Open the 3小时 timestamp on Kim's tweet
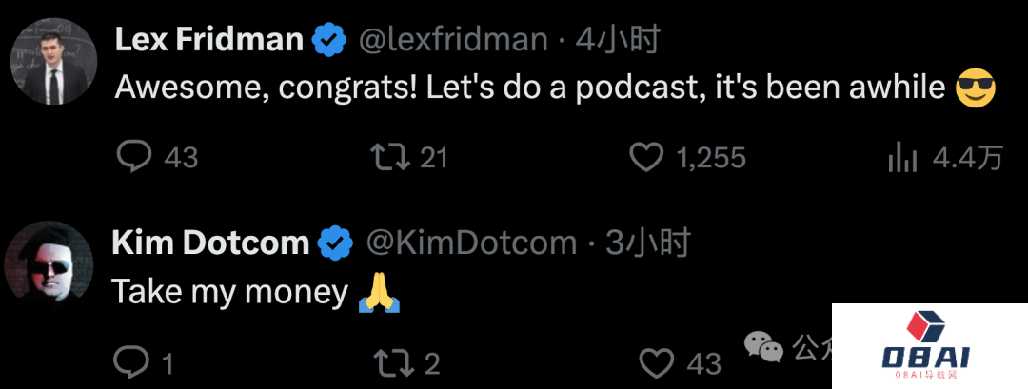This screenshot has height=389, width=1028. click(x=647, y=243)
